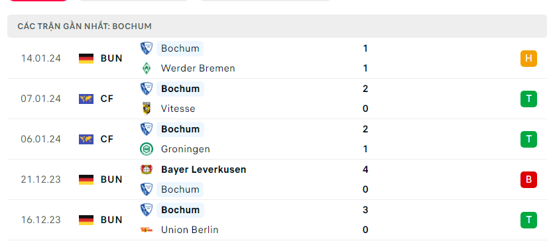This screenshot has width=549, height=241.
Task: Click the 'Các trận gần nhất: Bochum' header
Action: coord(84,26)
